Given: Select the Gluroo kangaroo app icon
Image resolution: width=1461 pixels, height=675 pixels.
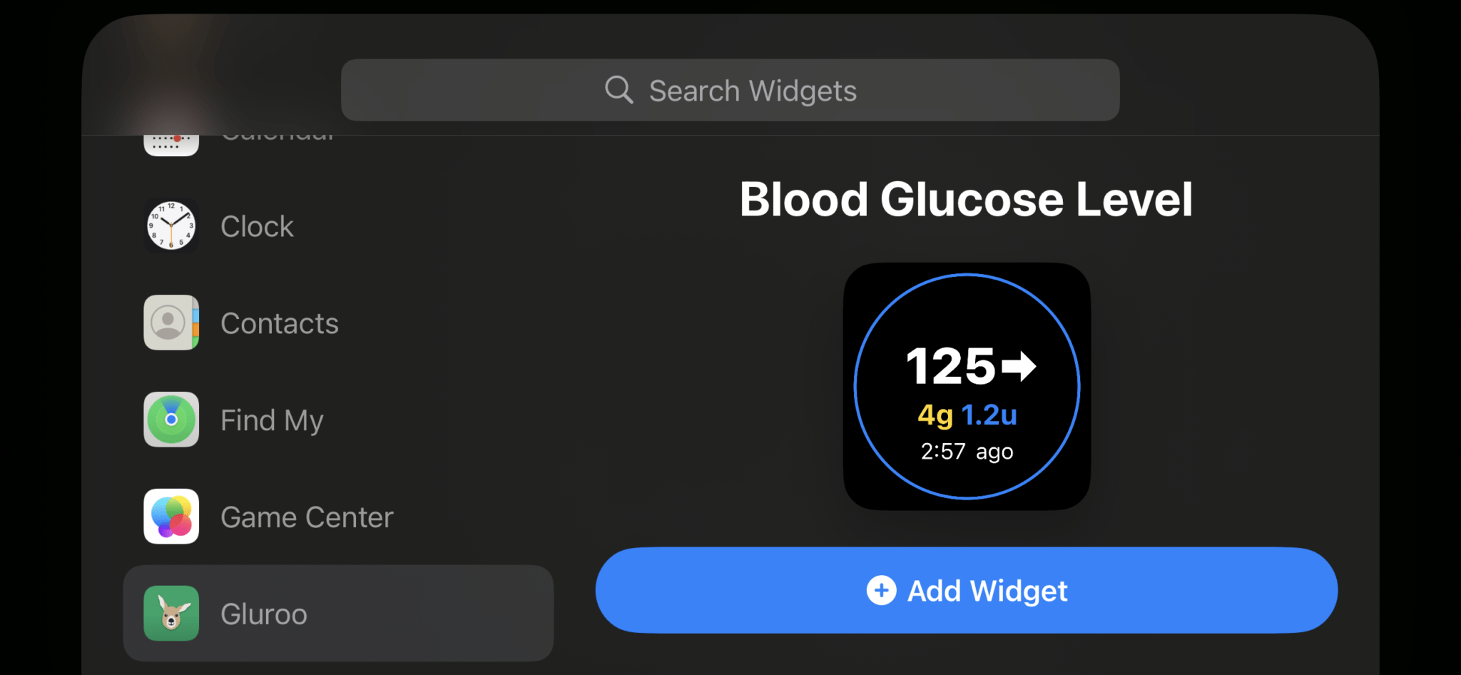Looking at the screenshot, I should 171,614.
